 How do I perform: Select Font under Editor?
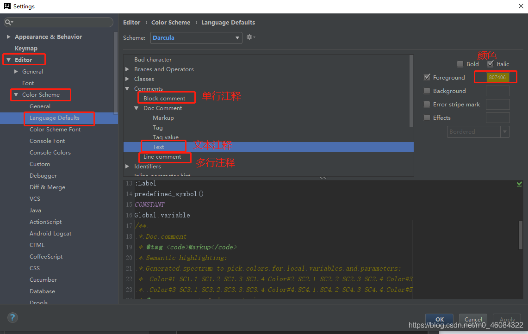[x=28, y=83]
